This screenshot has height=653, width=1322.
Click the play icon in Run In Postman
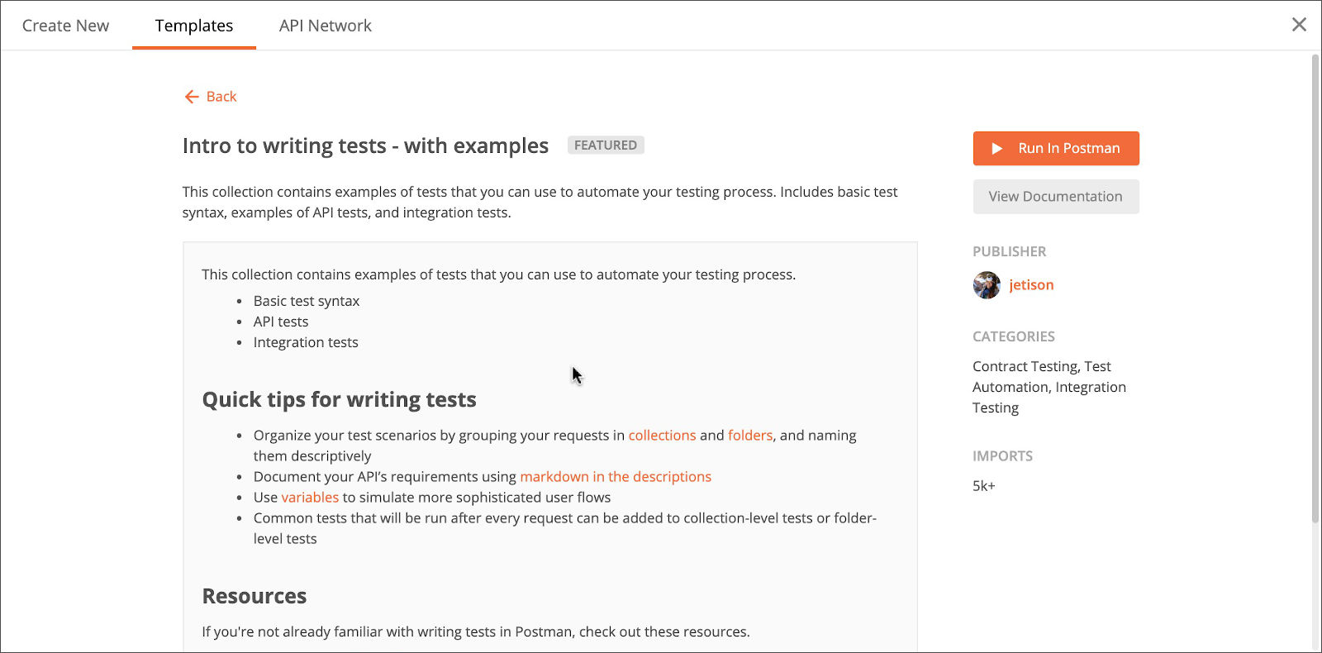[996, 149]
